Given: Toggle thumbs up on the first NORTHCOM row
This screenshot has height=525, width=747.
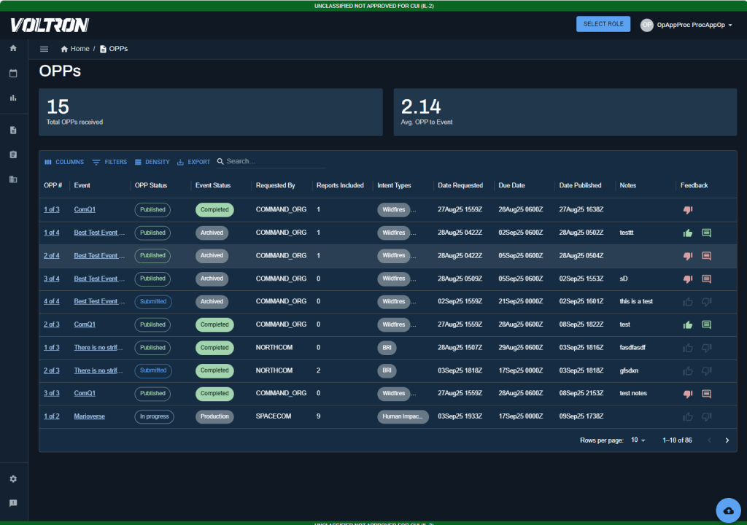Looking at the screenshot, I should click(x=687, y=348).
